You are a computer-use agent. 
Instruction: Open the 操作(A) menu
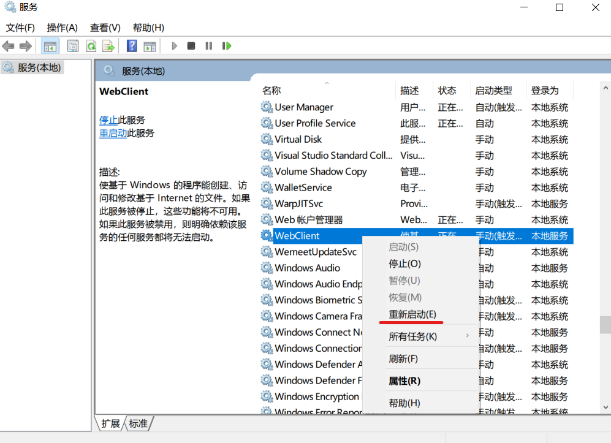62,28
